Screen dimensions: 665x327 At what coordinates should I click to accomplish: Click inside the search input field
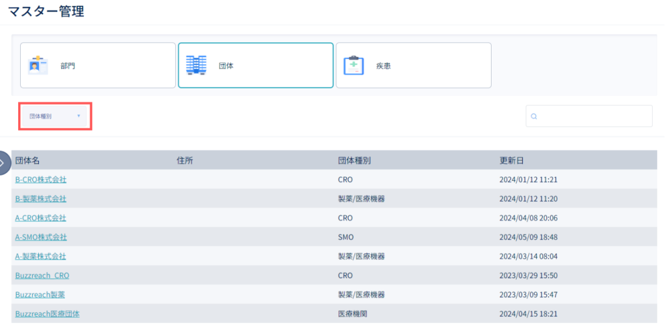pos(589,116)
